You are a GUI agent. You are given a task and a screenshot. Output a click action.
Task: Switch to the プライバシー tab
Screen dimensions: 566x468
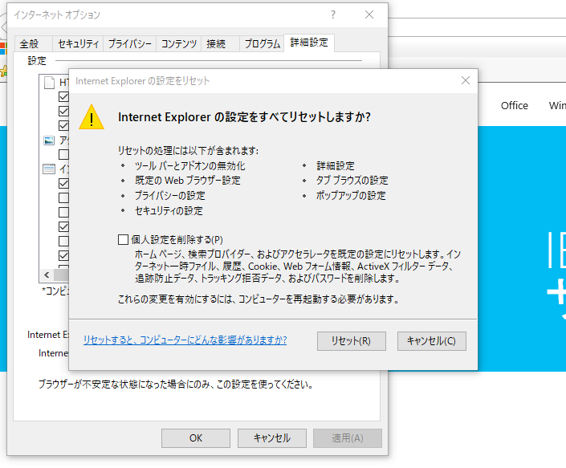point(129,44)
